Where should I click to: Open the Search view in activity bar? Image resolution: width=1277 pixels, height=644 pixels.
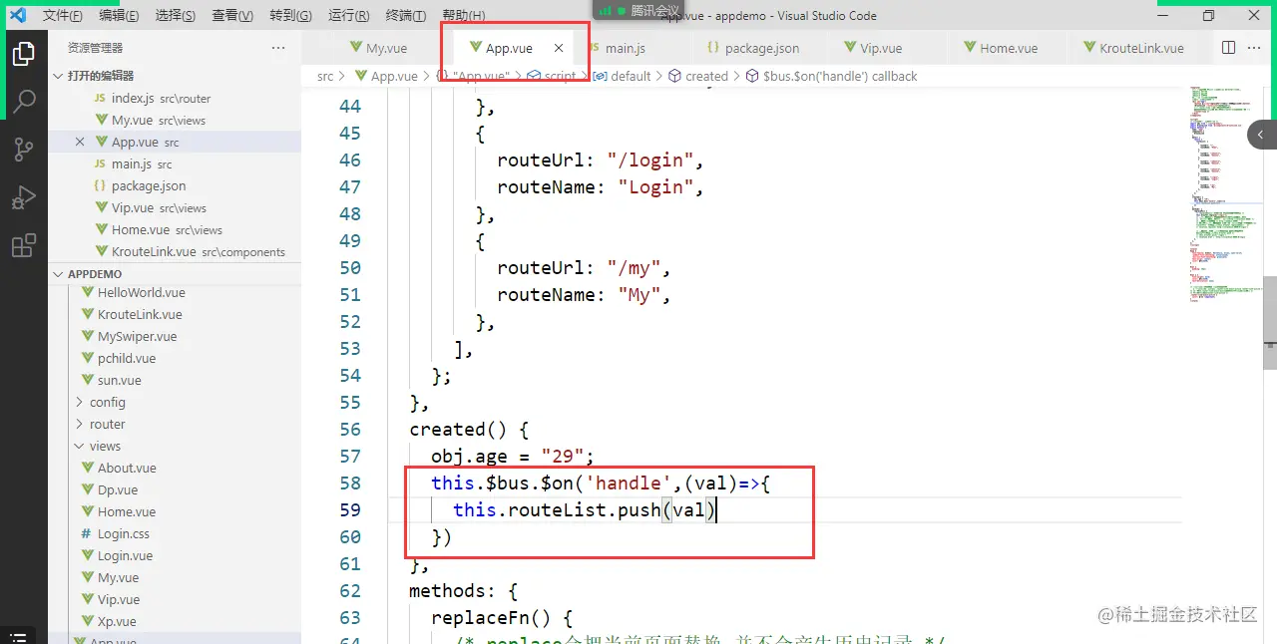coord(24,102)
